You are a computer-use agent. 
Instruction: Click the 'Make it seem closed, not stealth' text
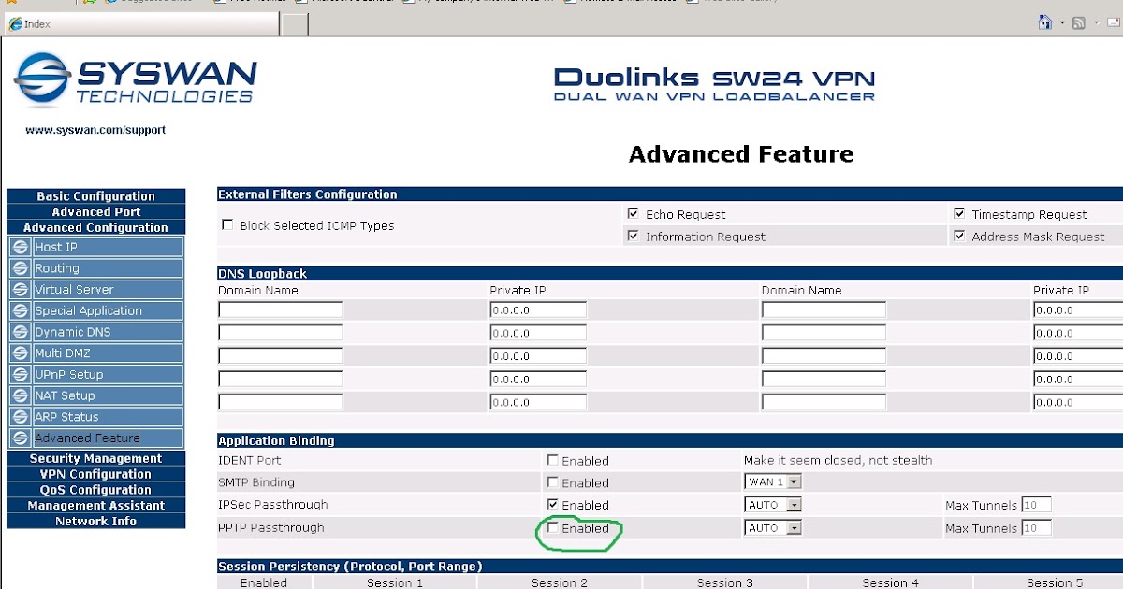click(838, 460)
